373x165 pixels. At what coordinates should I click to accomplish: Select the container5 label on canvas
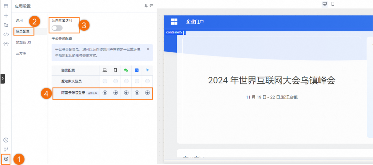pos(174,32)
